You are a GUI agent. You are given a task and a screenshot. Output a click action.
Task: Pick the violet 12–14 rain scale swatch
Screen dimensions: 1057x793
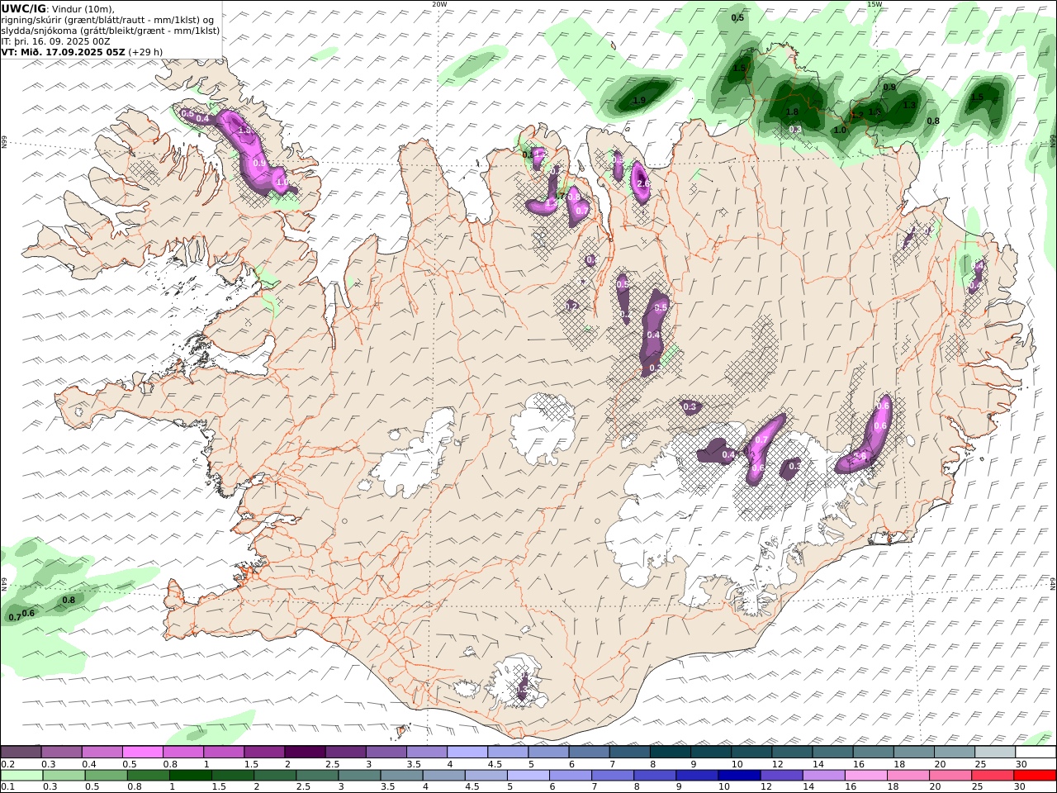click(x=780, y=776)
